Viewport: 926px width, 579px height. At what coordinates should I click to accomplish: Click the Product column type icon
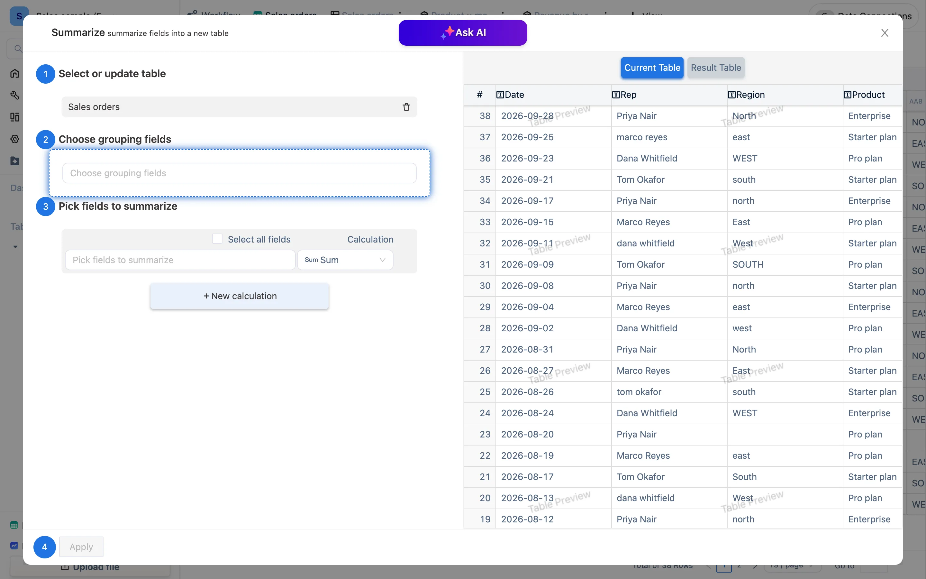click(847, 95)
